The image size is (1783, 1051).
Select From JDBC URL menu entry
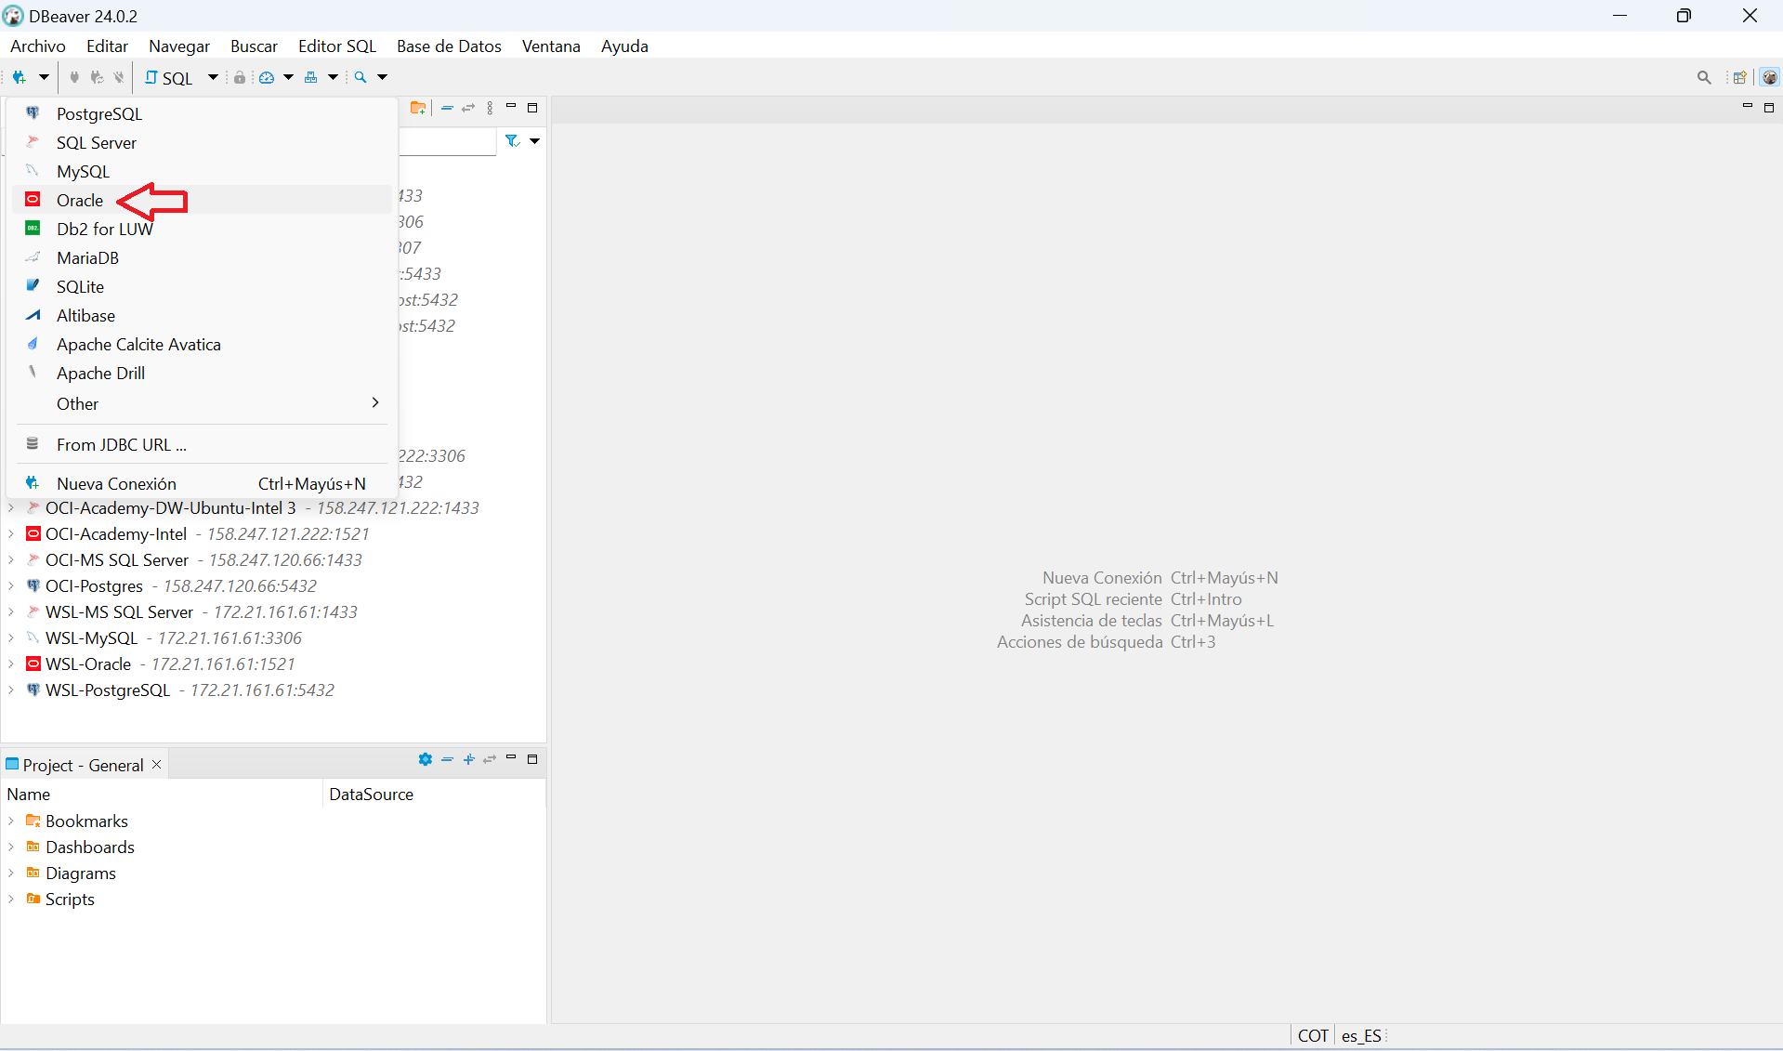202,444
